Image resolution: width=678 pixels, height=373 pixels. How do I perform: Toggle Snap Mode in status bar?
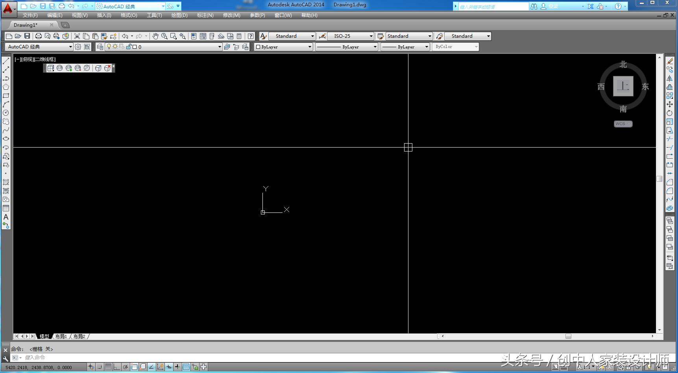[x=100, y=367]
